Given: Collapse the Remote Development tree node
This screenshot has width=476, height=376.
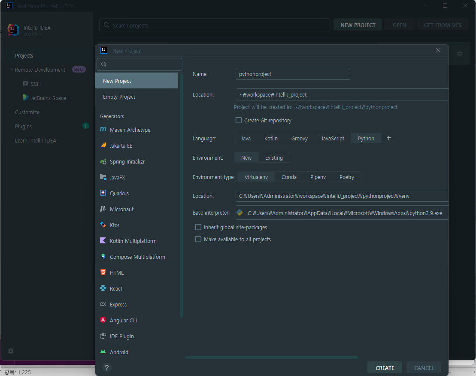Looking at the screenshot, I should (x=12, y=70).
